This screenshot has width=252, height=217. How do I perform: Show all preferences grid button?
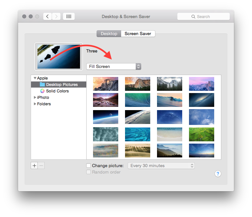69,16
